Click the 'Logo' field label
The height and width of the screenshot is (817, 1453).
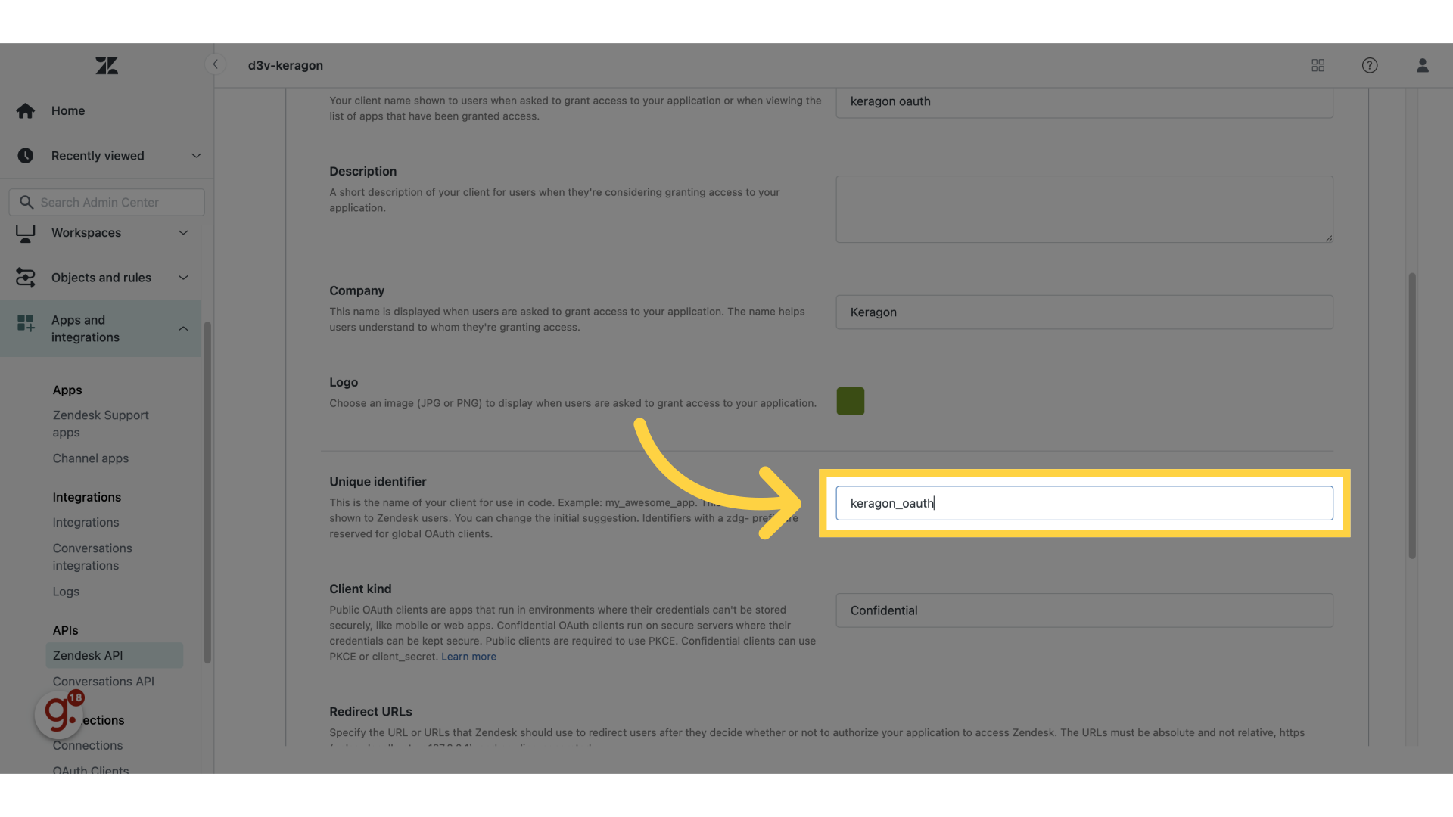click(344, 383)
